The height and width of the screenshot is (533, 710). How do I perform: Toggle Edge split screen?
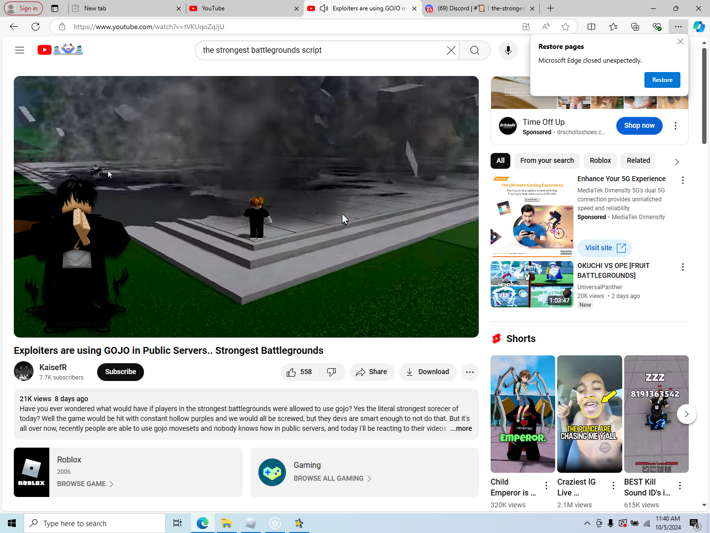(591, 27)
